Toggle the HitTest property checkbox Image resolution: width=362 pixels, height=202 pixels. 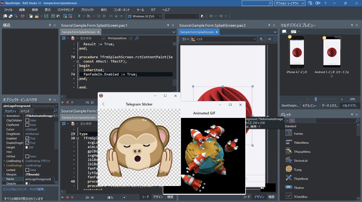pos(27,156)
